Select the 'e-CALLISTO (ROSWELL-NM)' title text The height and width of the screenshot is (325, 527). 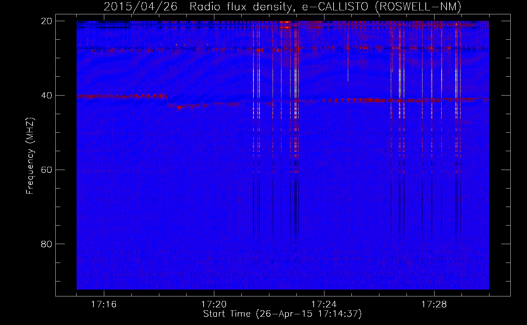click(382, 7)
